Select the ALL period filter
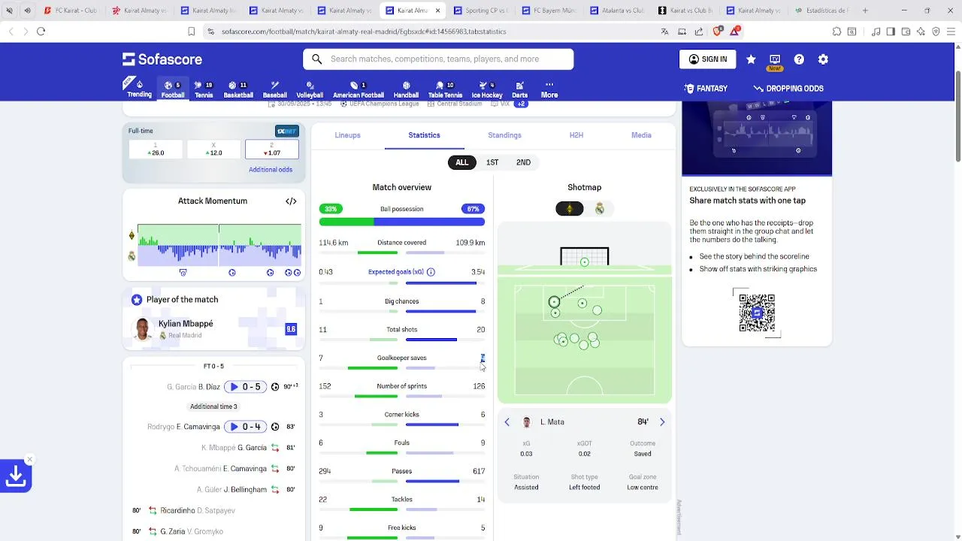 coord(461,162)
